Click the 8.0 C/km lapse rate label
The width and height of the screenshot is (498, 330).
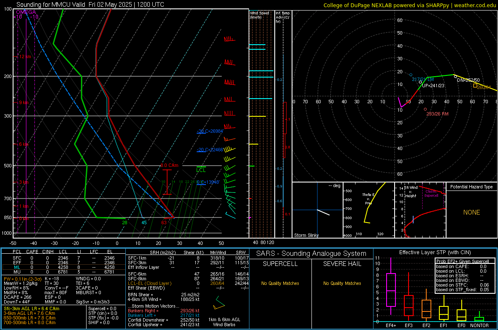tap(169, 165)
